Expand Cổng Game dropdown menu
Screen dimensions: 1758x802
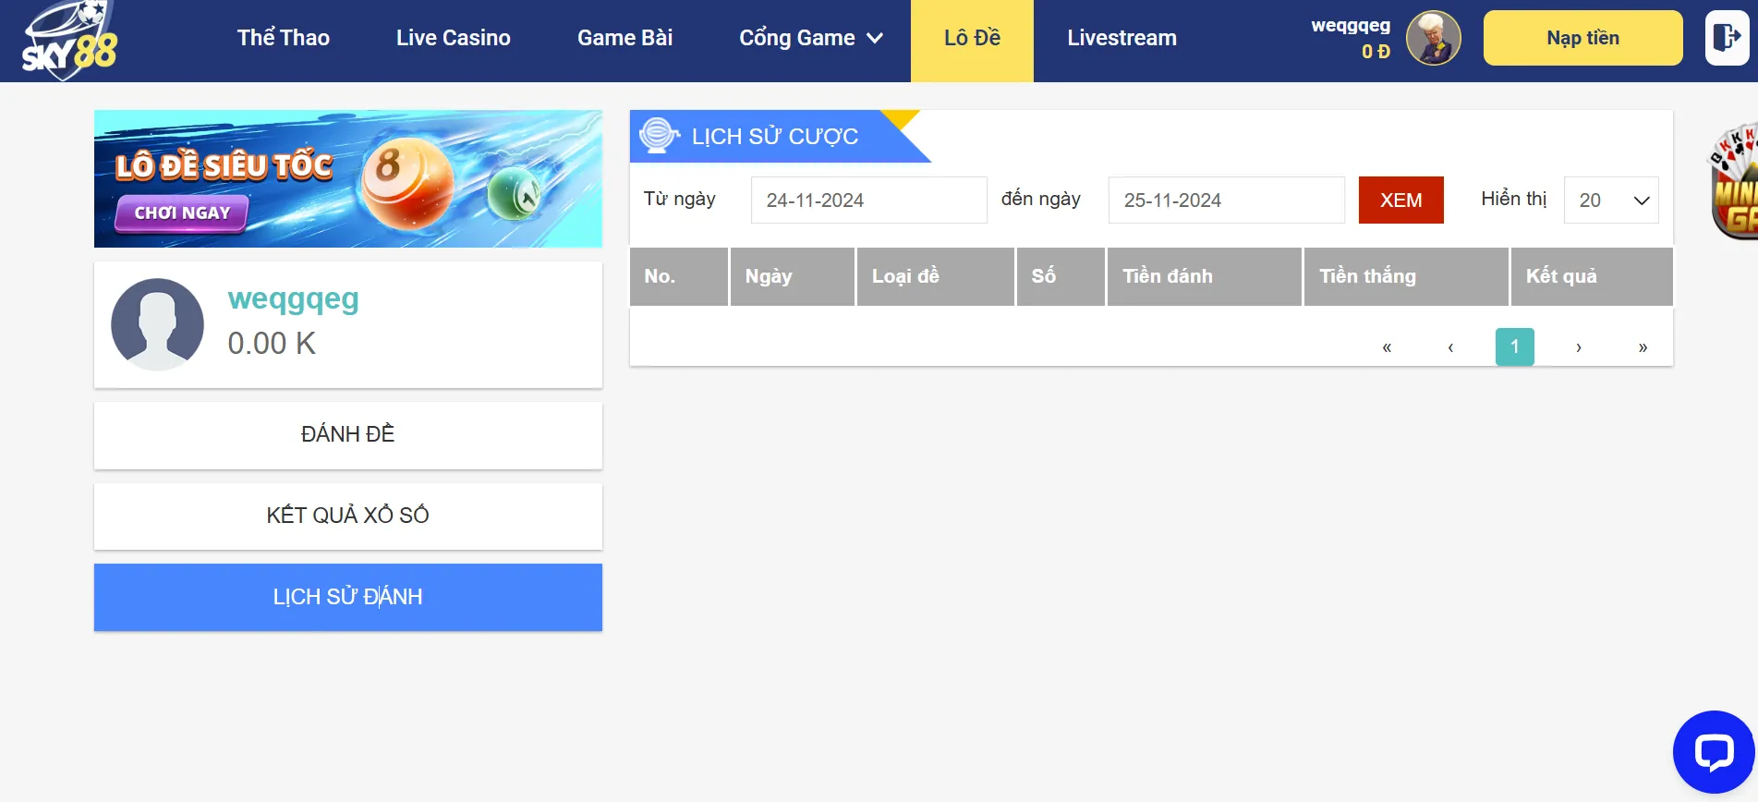tap(811, 38)
